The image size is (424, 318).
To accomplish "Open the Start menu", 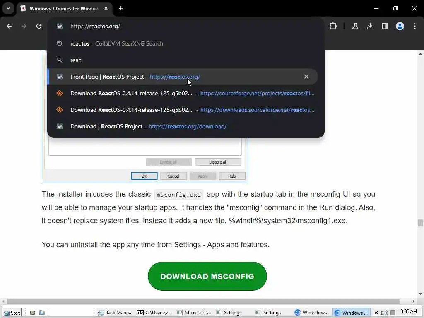I will tap(12, 313).
